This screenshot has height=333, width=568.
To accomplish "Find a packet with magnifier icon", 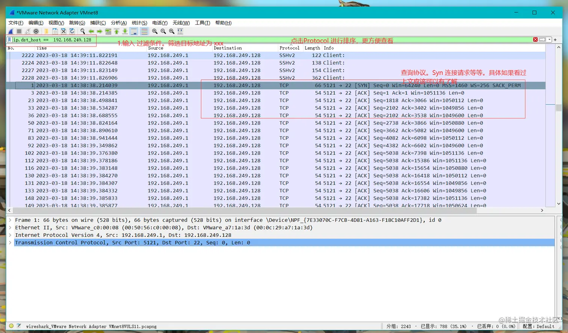I will click(x=83, y=32).
